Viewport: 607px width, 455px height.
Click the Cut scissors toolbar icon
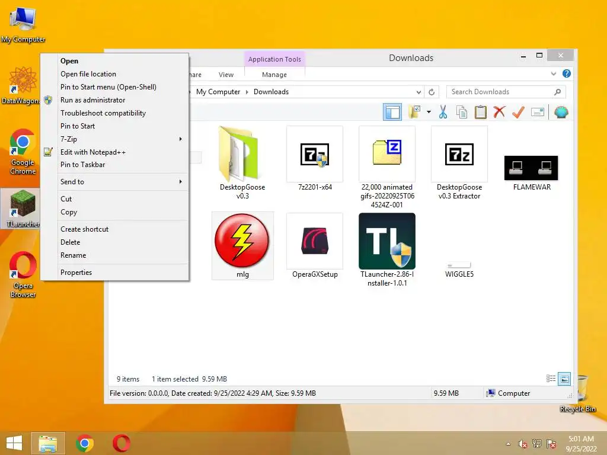[443, 112]
